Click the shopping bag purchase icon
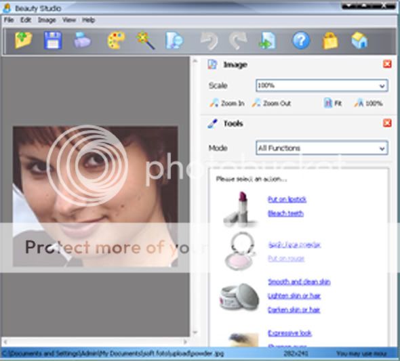The height and width of the screenshot is (361, 400). [330, 41]
